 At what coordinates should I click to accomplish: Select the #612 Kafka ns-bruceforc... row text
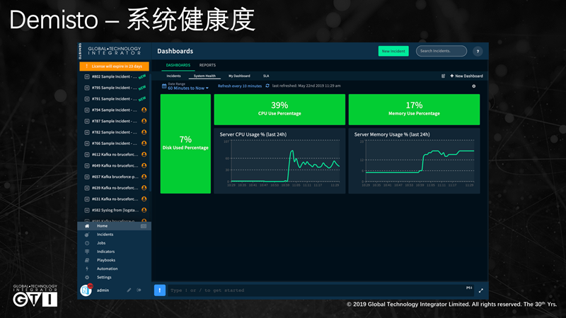[115, 155]
